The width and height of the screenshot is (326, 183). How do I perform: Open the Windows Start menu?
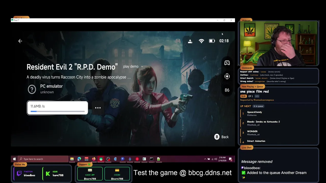[x=14, y=159]
